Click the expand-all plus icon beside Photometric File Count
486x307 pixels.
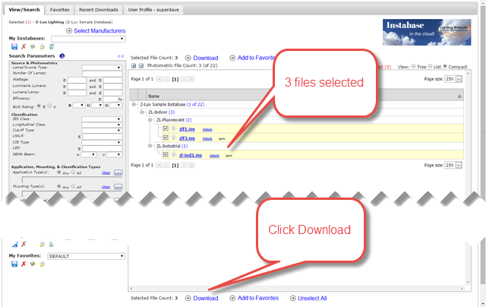(x=134, y=66)
